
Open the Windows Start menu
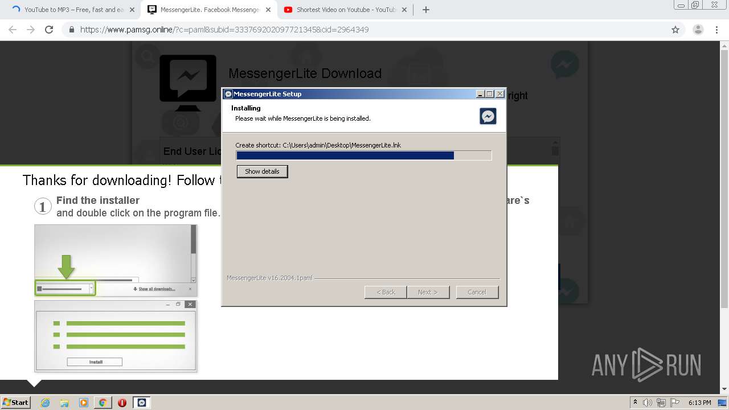point(15,402)
